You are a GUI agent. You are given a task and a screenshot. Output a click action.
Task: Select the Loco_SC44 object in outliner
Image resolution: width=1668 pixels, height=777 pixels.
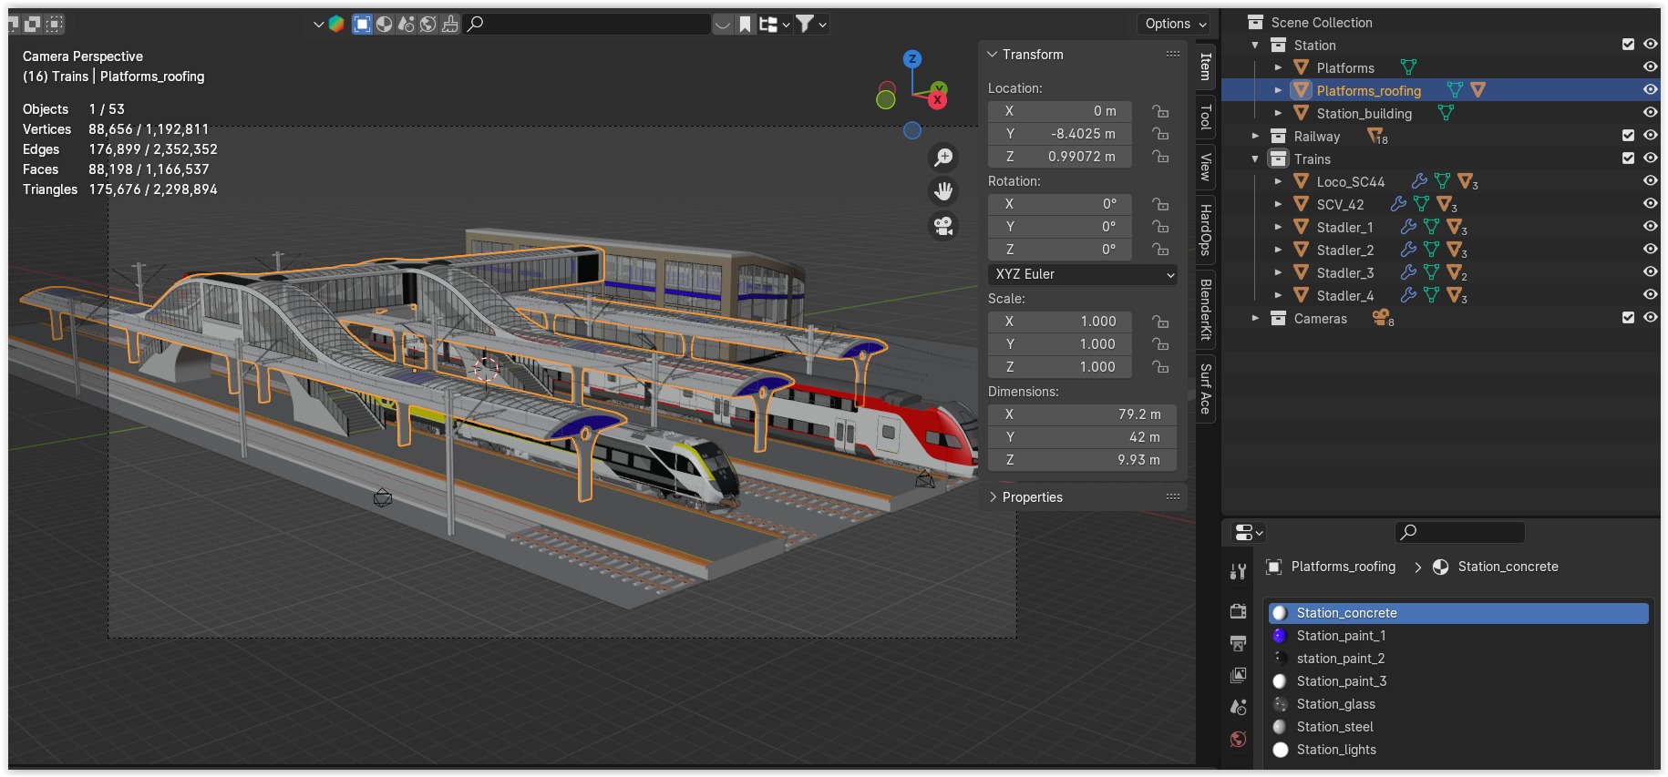[x=1350, y=181]
